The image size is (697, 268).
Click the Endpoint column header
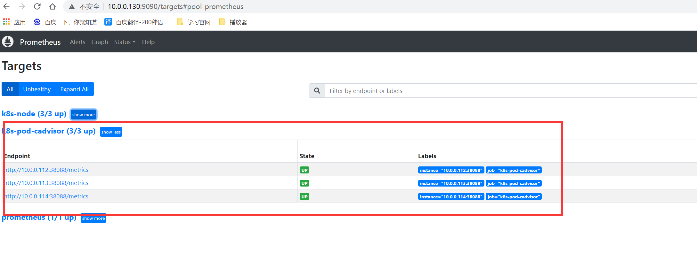pos(17,156)
